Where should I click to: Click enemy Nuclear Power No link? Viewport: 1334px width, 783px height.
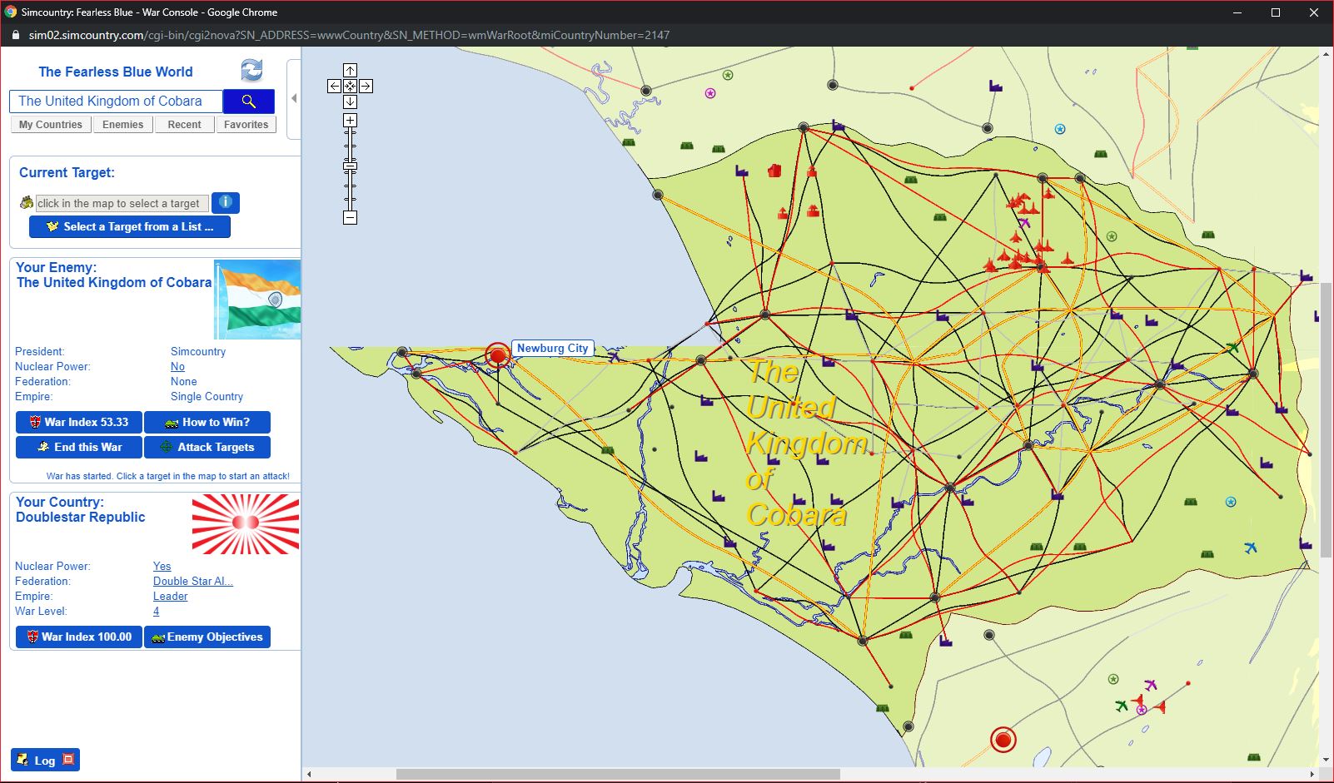(177, 367)
